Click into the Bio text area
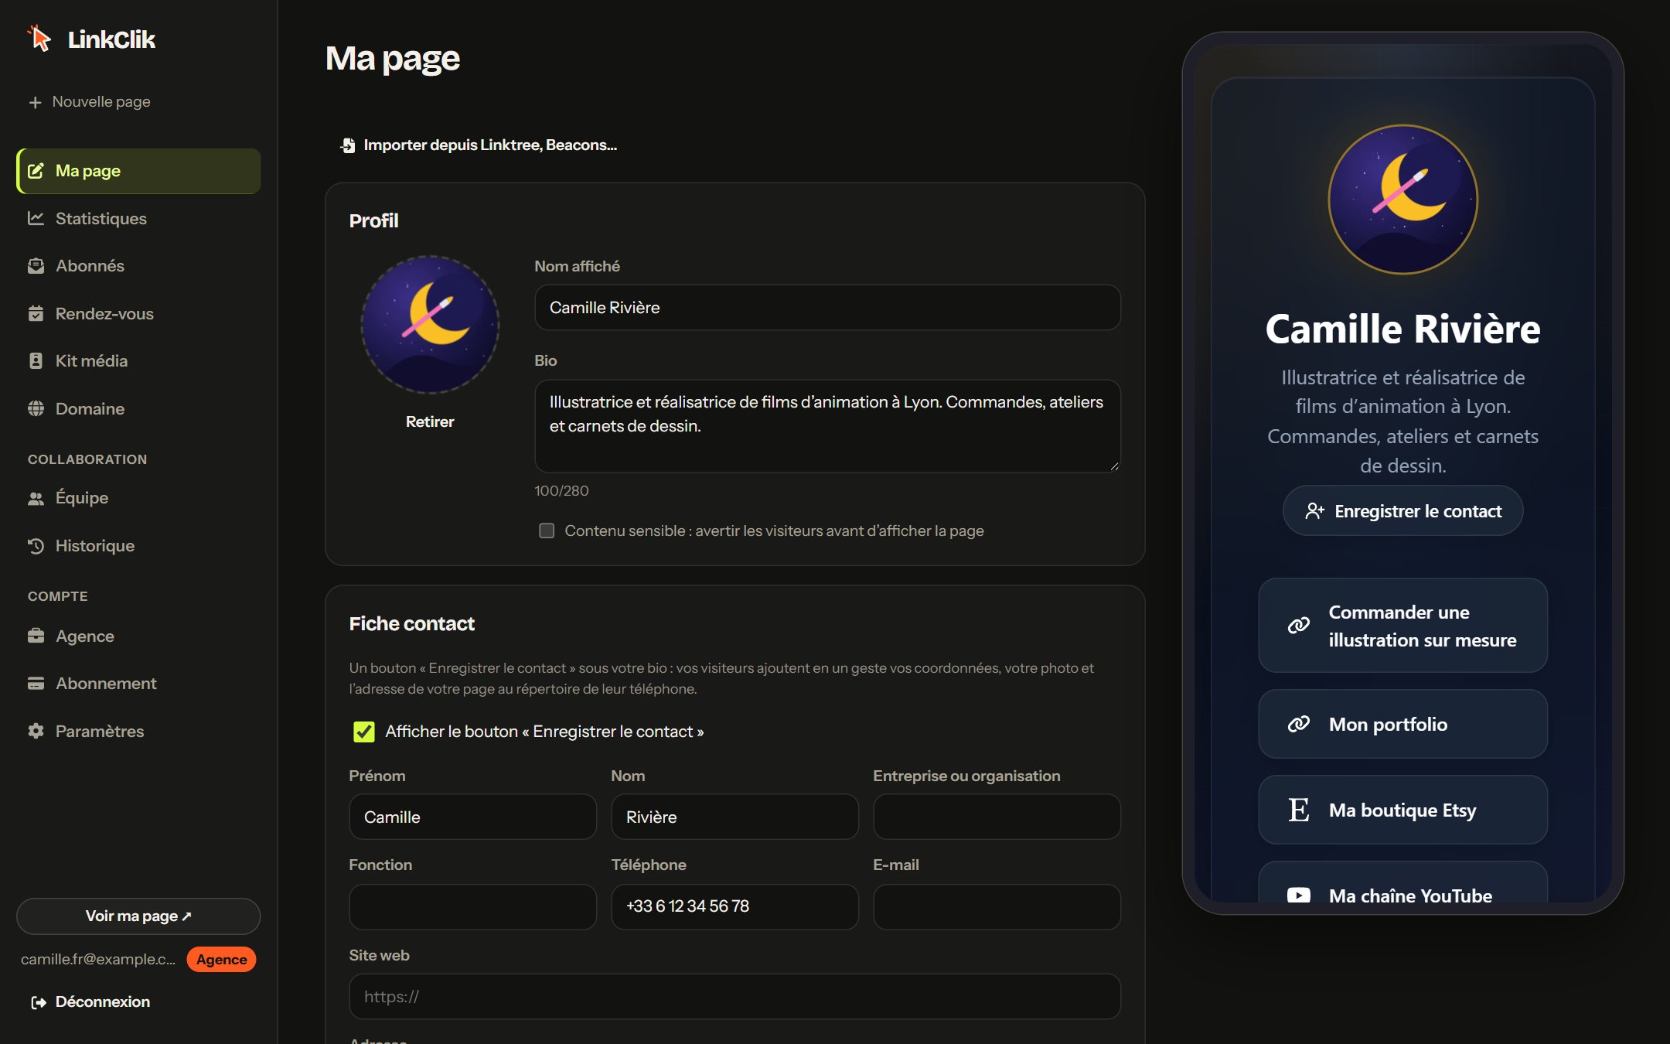The width and height of the screenshot is (1670, 1044). click(827, 426)
